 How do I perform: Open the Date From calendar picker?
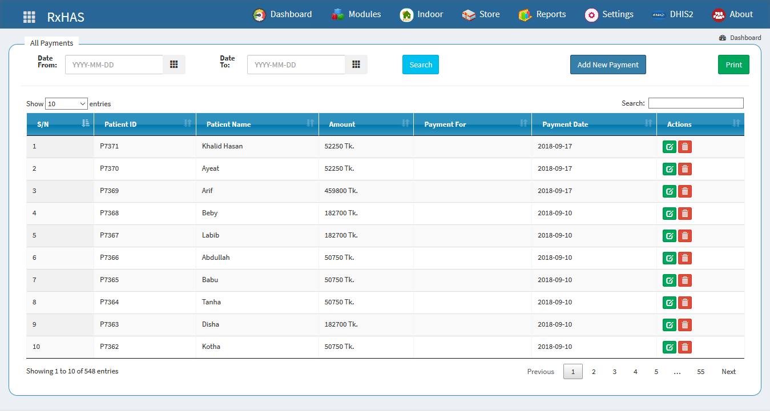(174, 65)
